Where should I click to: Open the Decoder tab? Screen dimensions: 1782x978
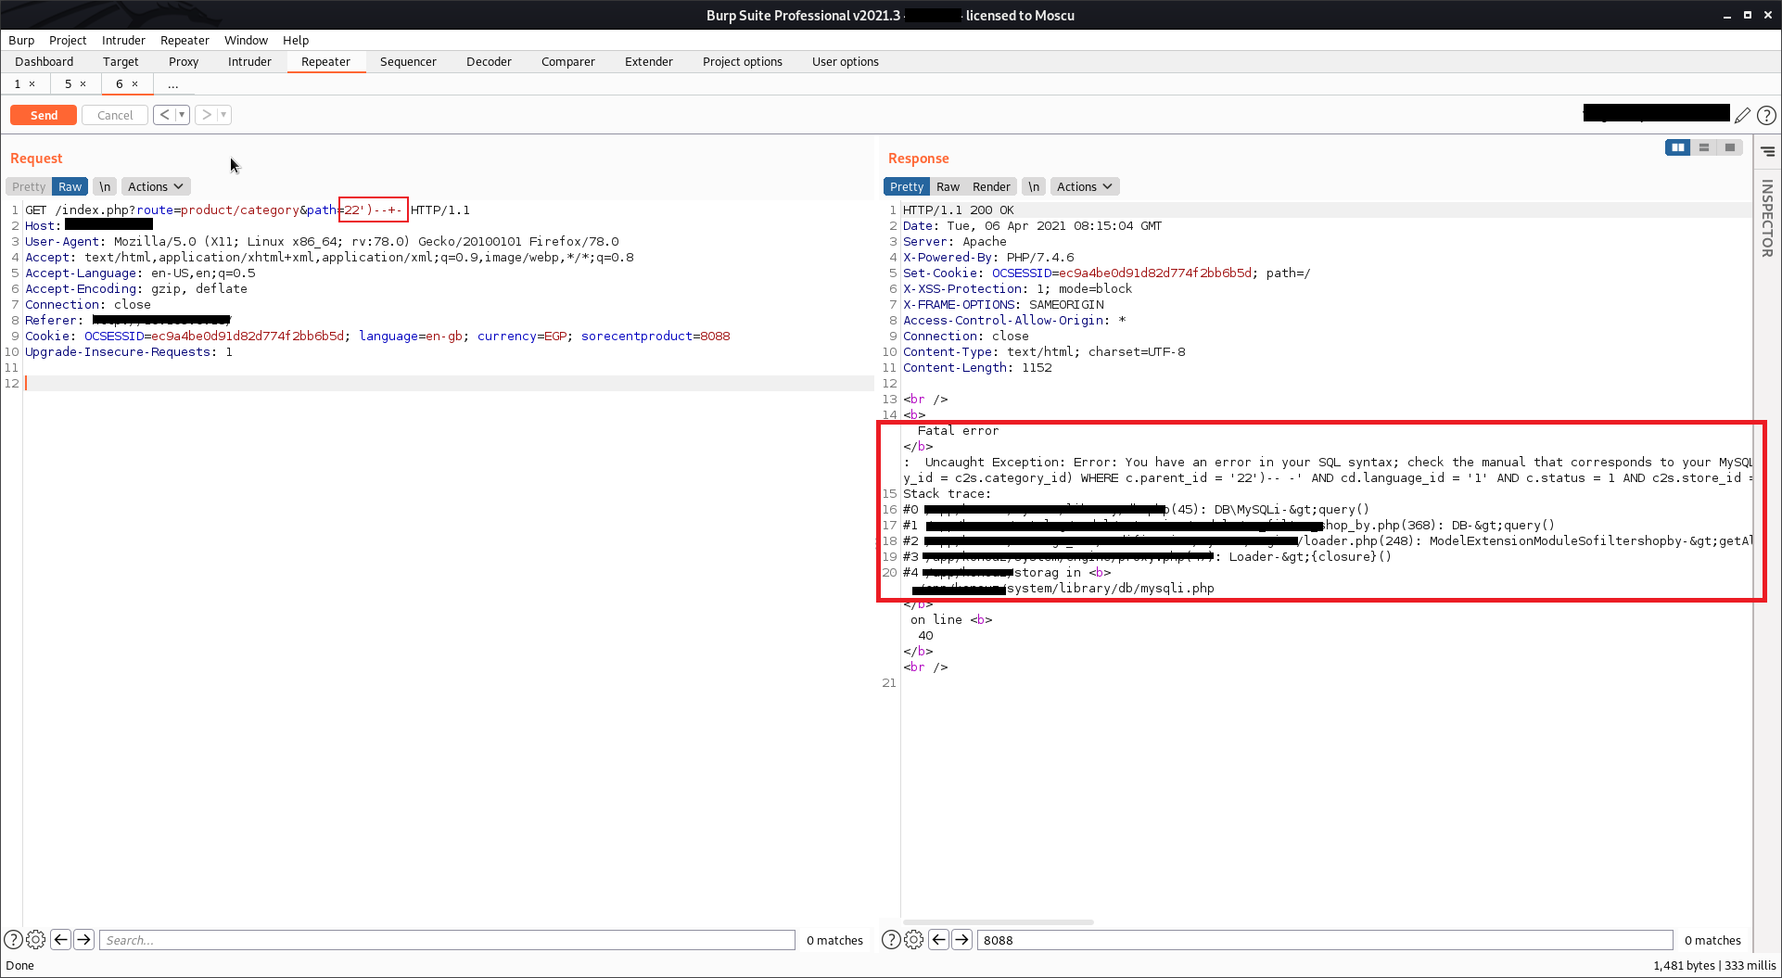point(489,62)
